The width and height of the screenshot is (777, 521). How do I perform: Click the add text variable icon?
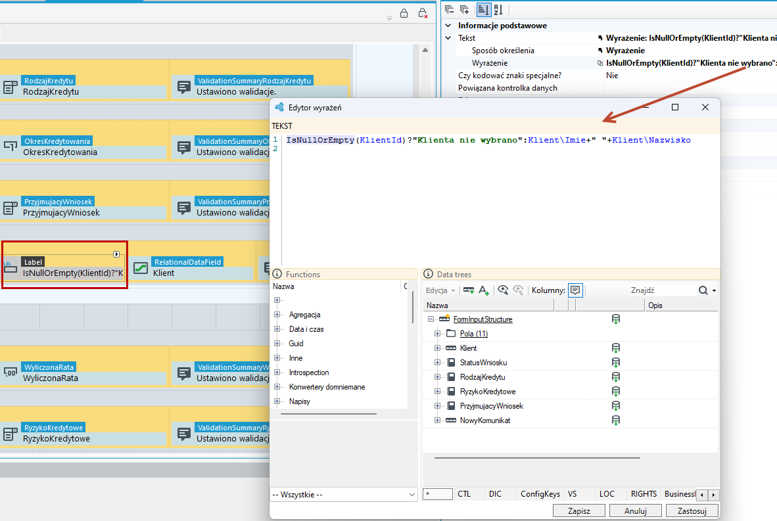[x=484, y=290]
